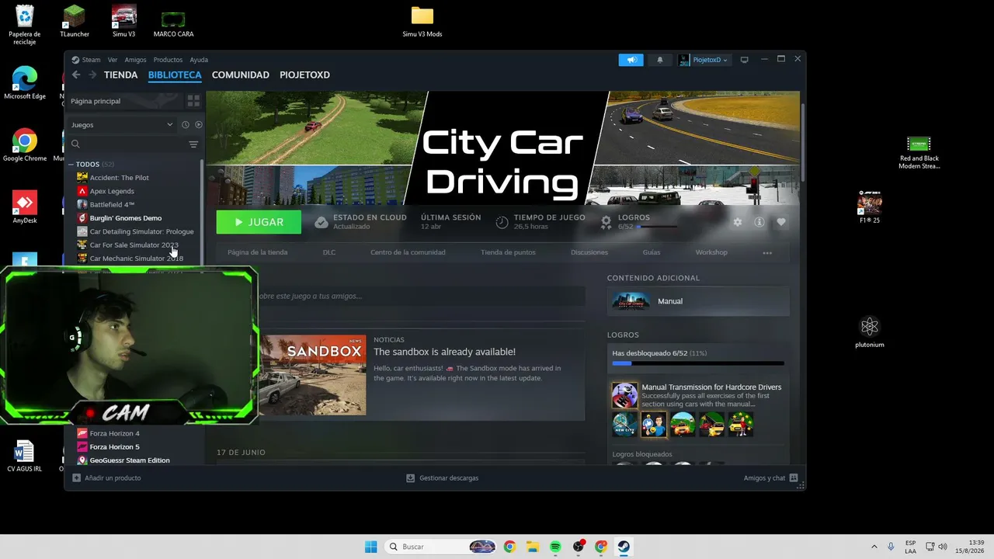Open AnyDesk desktop shortcut

[x=25, y=207]
